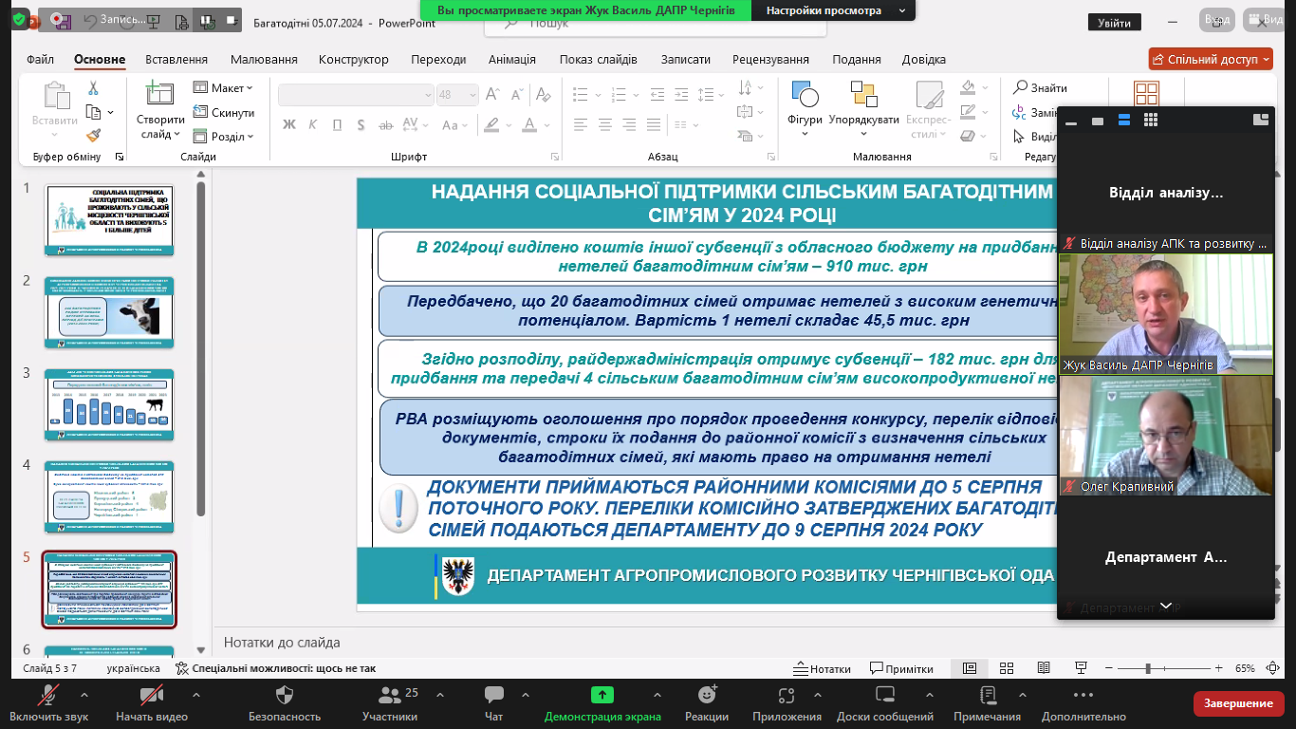
Task: Click the Copy icon in clipboard group
Action: point(94,112)
